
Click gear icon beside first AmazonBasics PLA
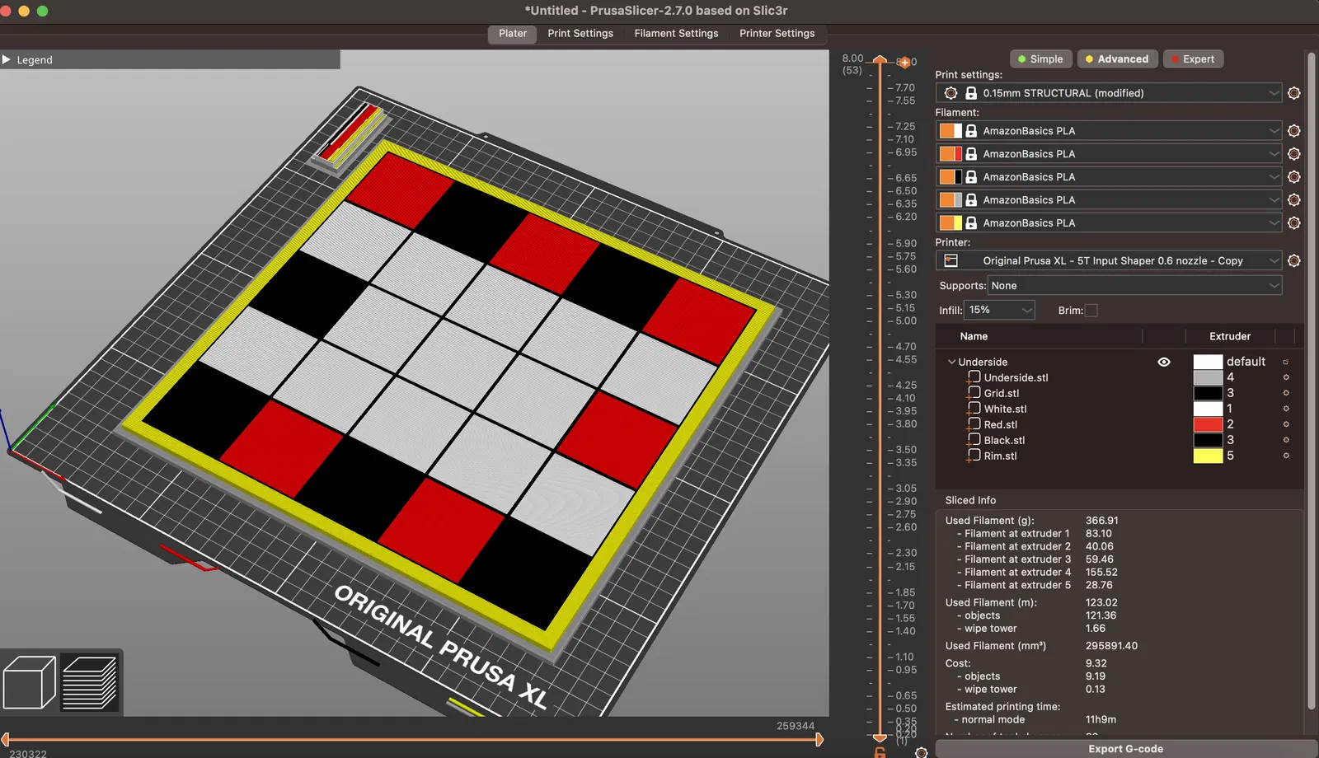tap(1293, 131)
